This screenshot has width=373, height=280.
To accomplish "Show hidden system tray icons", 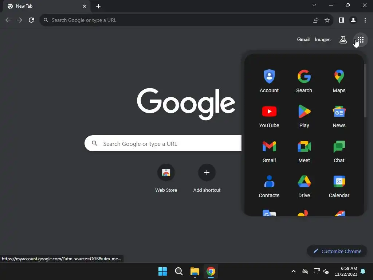I will coord(294,271).
